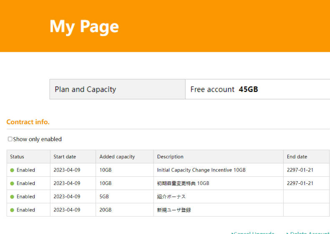The width and height of the screenshot is (330, 234).
Task: Click the green status dot in the Initial Capacity Change Incentive row
Action: 12,170
